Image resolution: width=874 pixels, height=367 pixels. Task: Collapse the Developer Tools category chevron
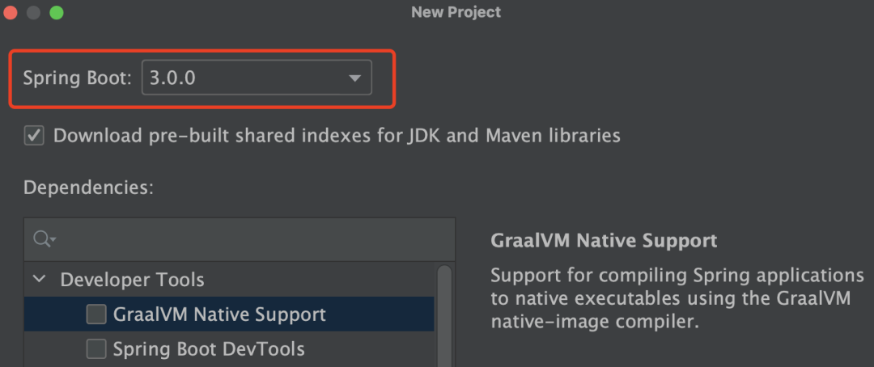[x=39, y=280]
